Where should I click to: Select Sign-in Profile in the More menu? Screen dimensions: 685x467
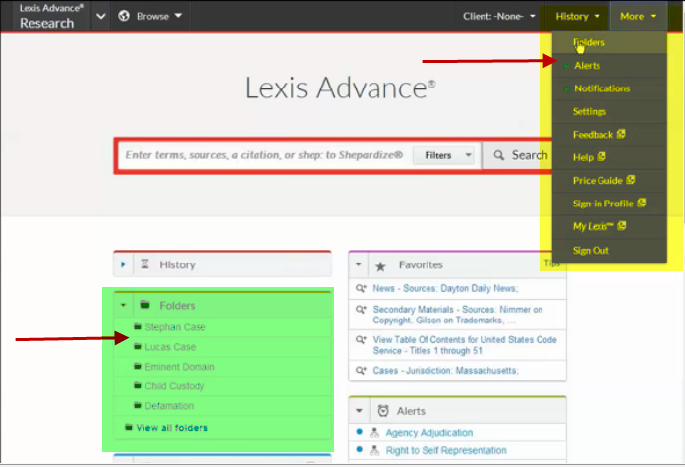(x=609, y=204)
